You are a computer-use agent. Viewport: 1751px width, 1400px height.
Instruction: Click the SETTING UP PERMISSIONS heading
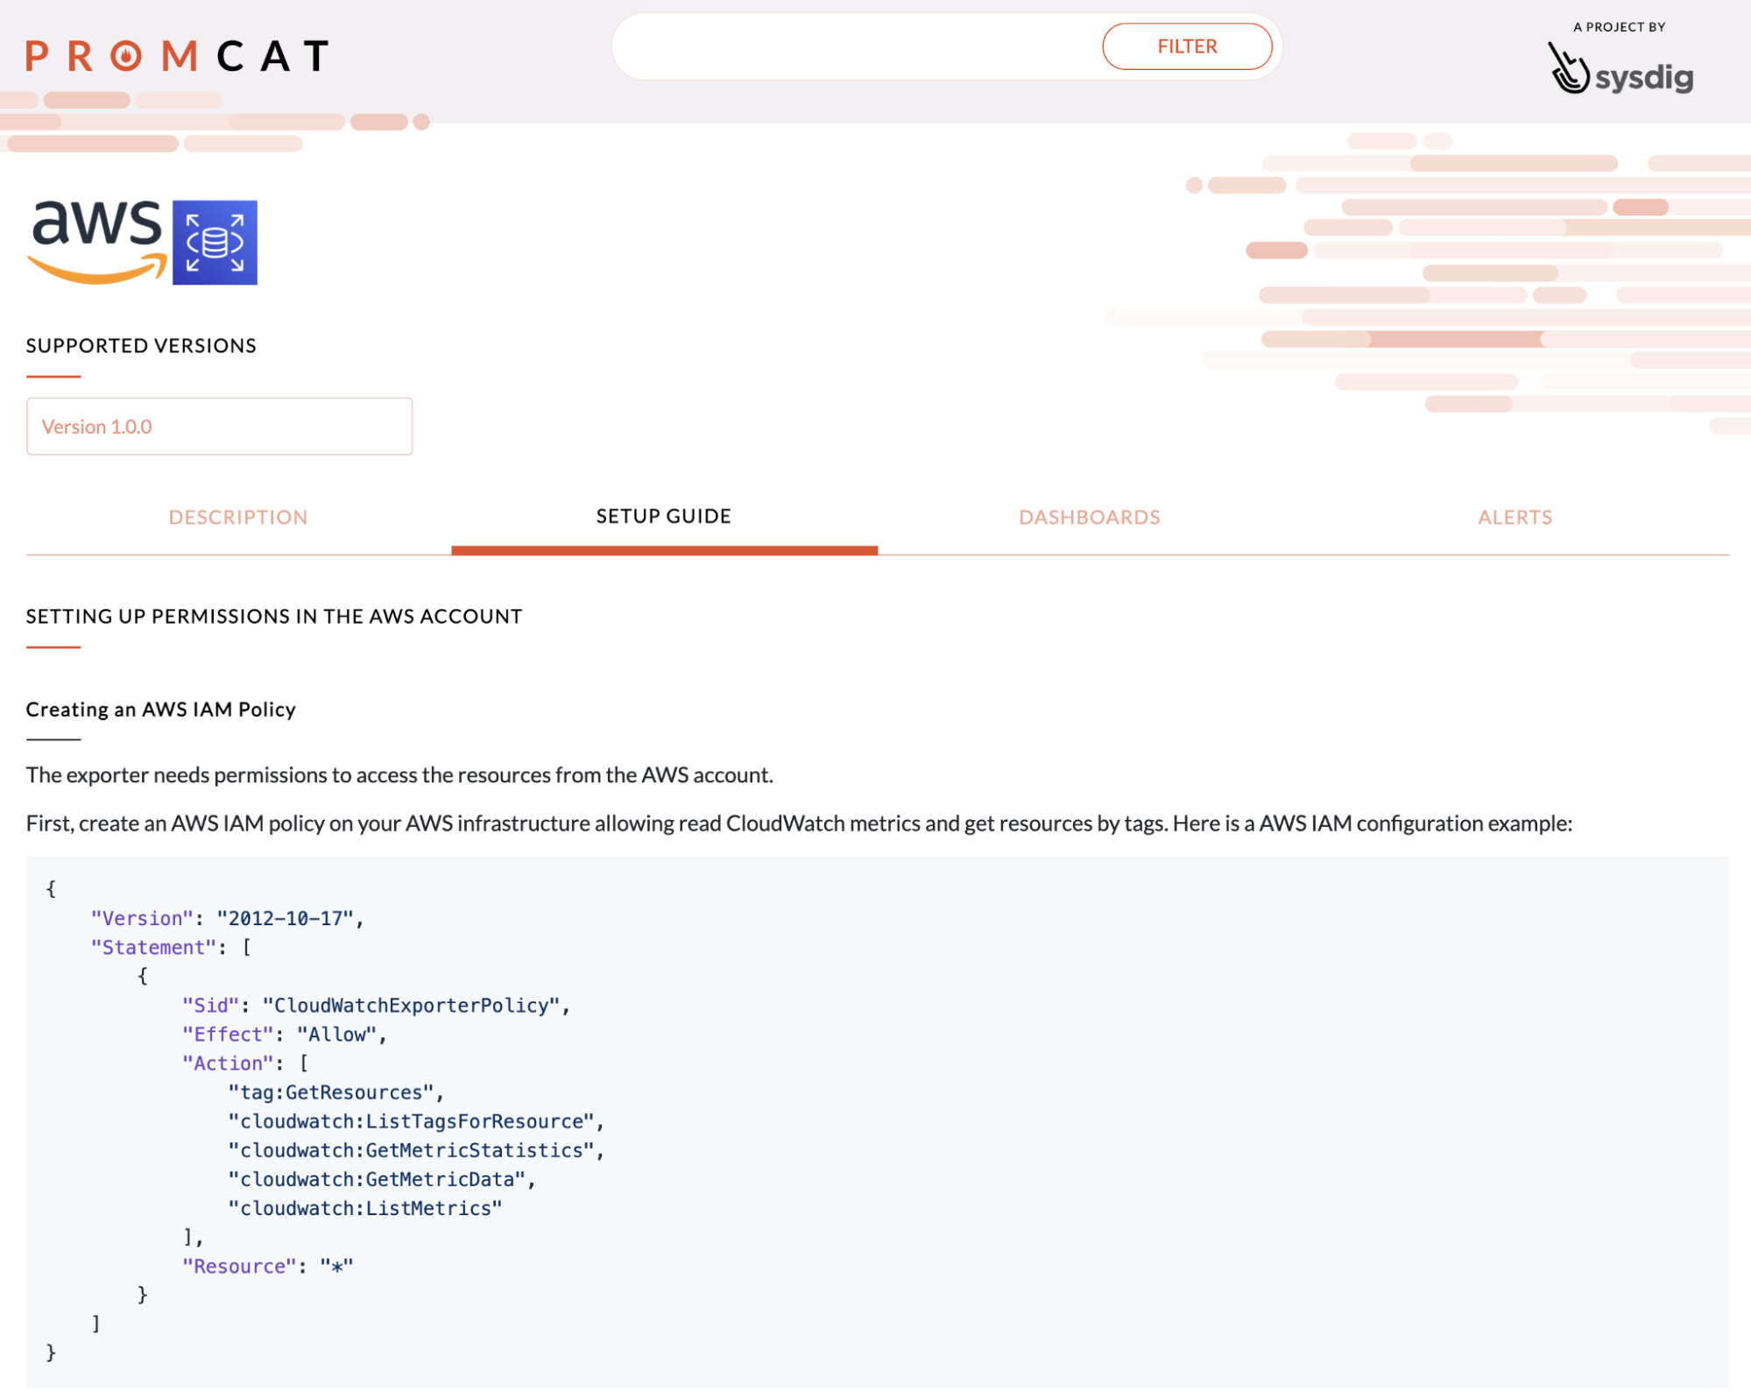click(273, 616)
